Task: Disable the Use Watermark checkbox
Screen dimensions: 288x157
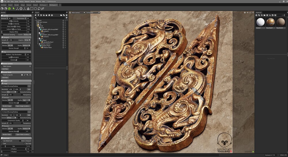Action: [x=2, y=141]
